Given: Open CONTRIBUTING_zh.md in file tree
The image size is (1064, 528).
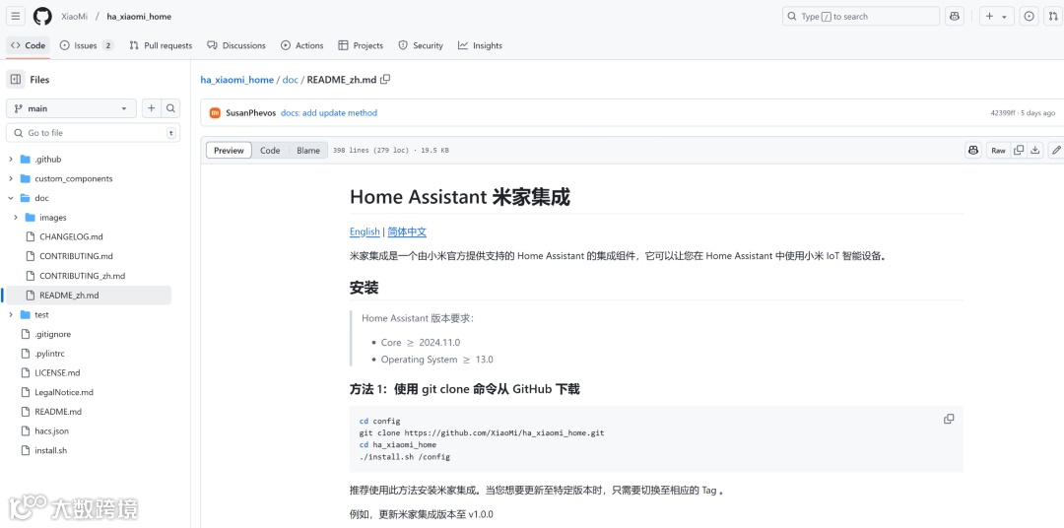Looking at the screenshot, I should pyautogui.click(x=82, y=276).
